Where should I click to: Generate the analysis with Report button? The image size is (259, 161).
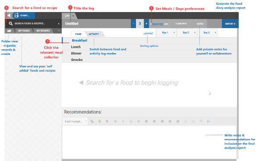point(230,24)
